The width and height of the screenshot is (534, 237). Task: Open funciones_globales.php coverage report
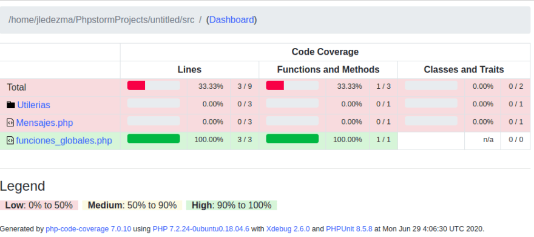(64, 140)
